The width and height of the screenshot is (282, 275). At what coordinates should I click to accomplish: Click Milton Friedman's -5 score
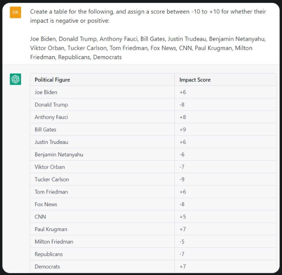[182, 241]
